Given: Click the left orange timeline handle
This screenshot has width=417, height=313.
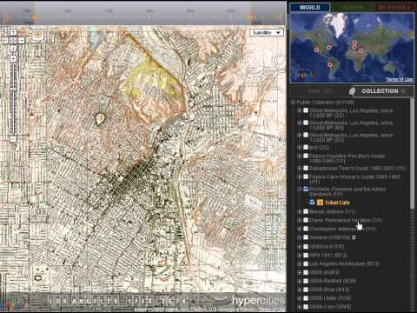Looking at the screenshot, I should coord(35,18).
